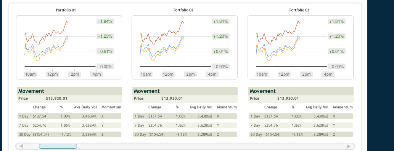Viewport: 394px width, 151px height.
Task: Click the 10am time label in Portfolio 02 chart
Action: pyautogui.click(x=146, y=75)
